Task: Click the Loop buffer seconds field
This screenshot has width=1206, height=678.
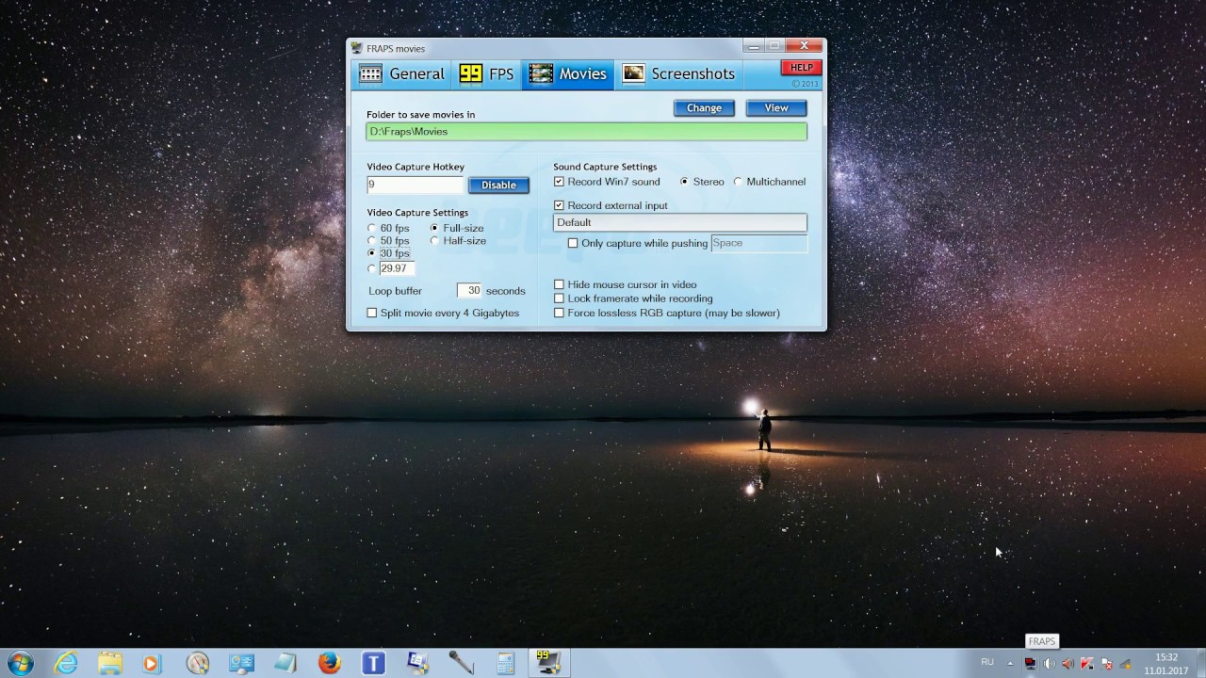Action: [469, 291]
